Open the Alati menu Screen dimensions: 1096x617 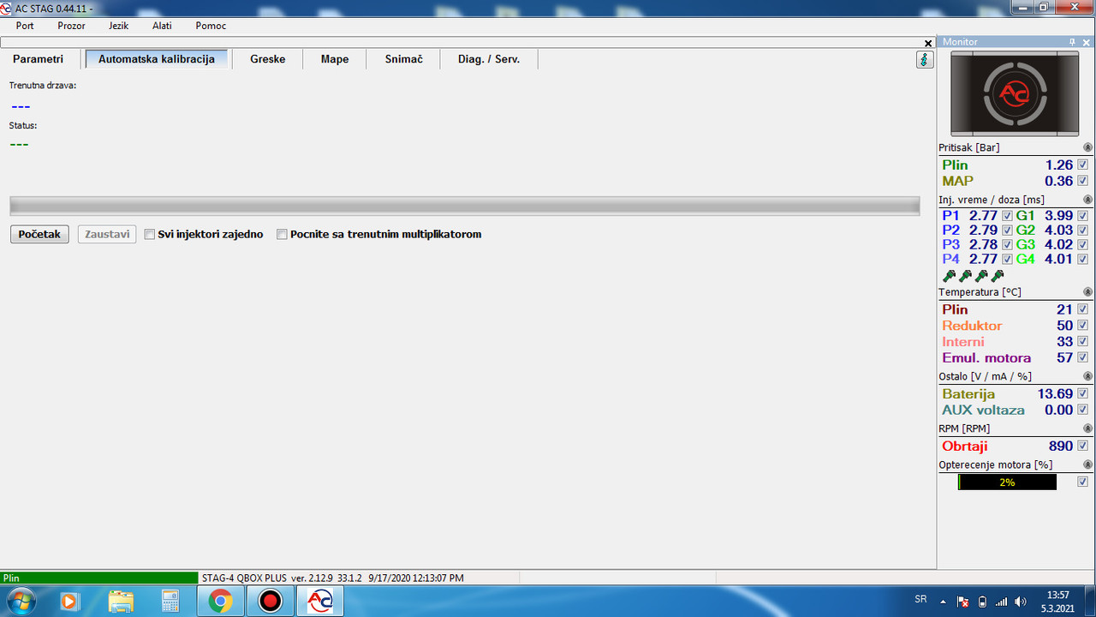162,26
